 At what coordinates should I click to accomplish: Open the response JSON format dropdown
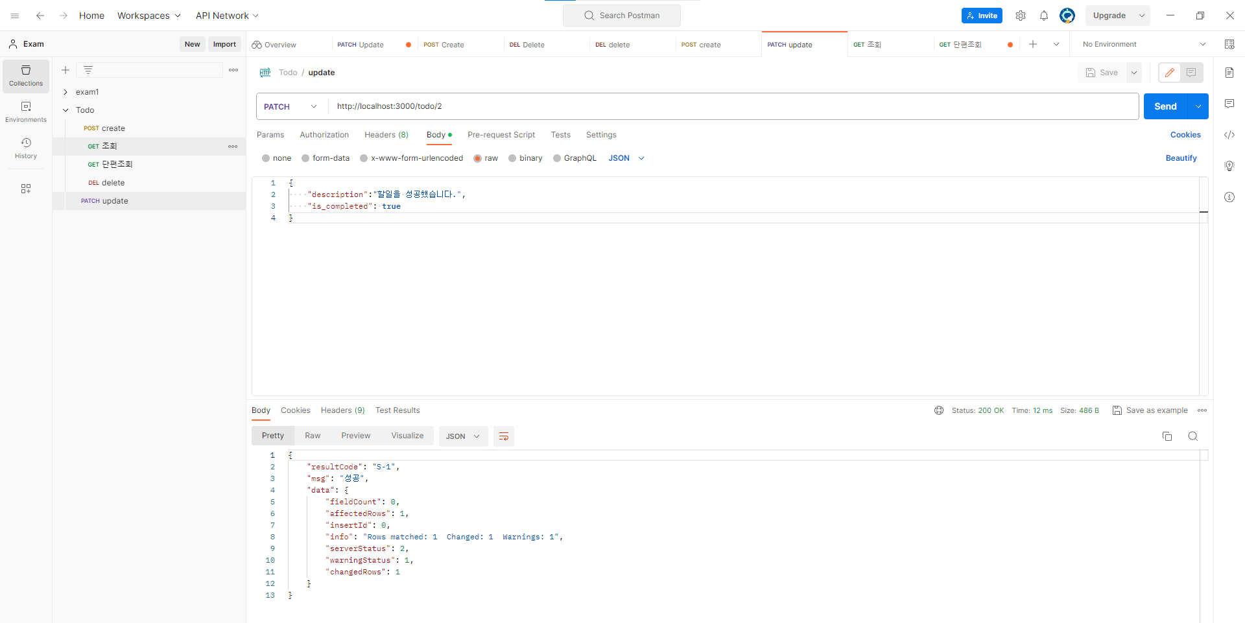[462, 436]
